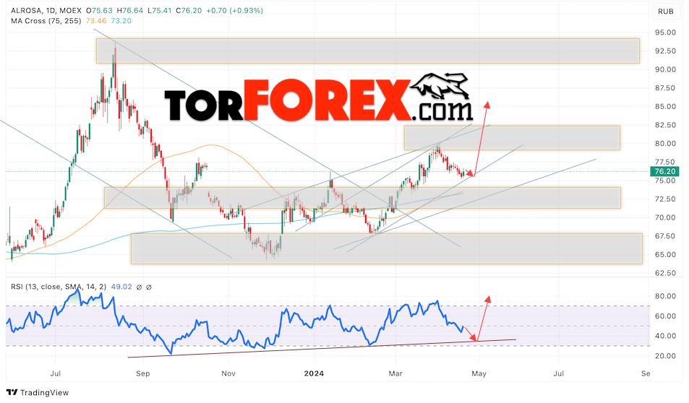Click the RUB currency button
The width and height of the screenshot is (689, 403).
tap(665, 12)
